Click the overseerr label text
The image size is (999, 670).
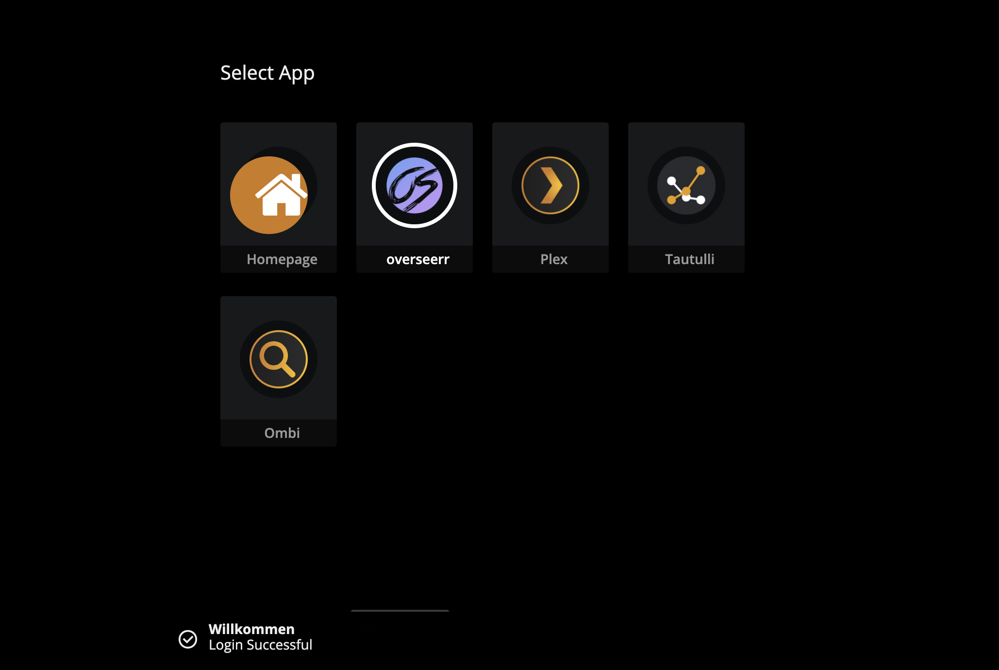(418, 259)
